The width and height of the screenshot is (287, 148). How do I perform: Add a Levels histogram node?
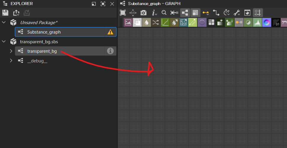click(257, 22)
